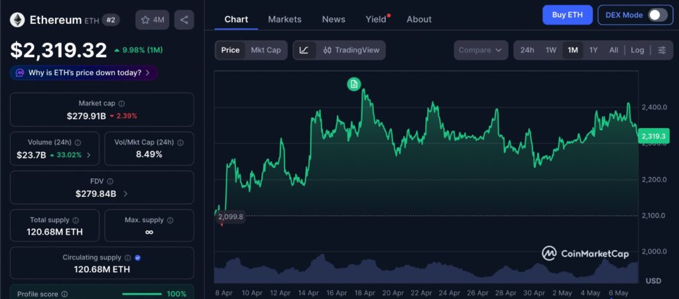Open chart settings sliders icon
This screenshot has height=299, width=679.
(x=662, y=50)
